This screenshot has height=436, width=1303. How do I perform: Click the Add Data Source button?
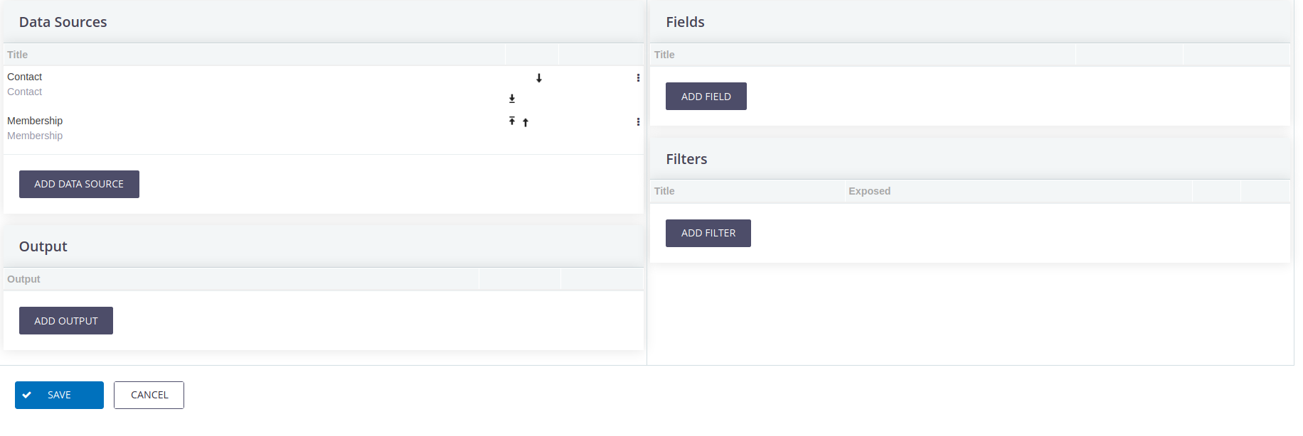pos(79,184)
